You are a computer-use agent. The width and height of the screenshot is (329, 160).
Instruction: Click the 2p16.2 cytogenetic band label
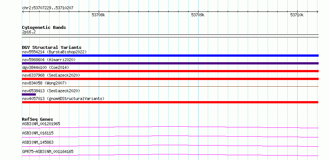[29, 32]
